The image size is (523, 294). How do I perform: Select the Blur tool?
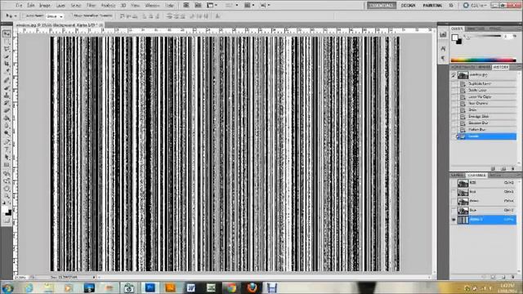click(7, 126)
